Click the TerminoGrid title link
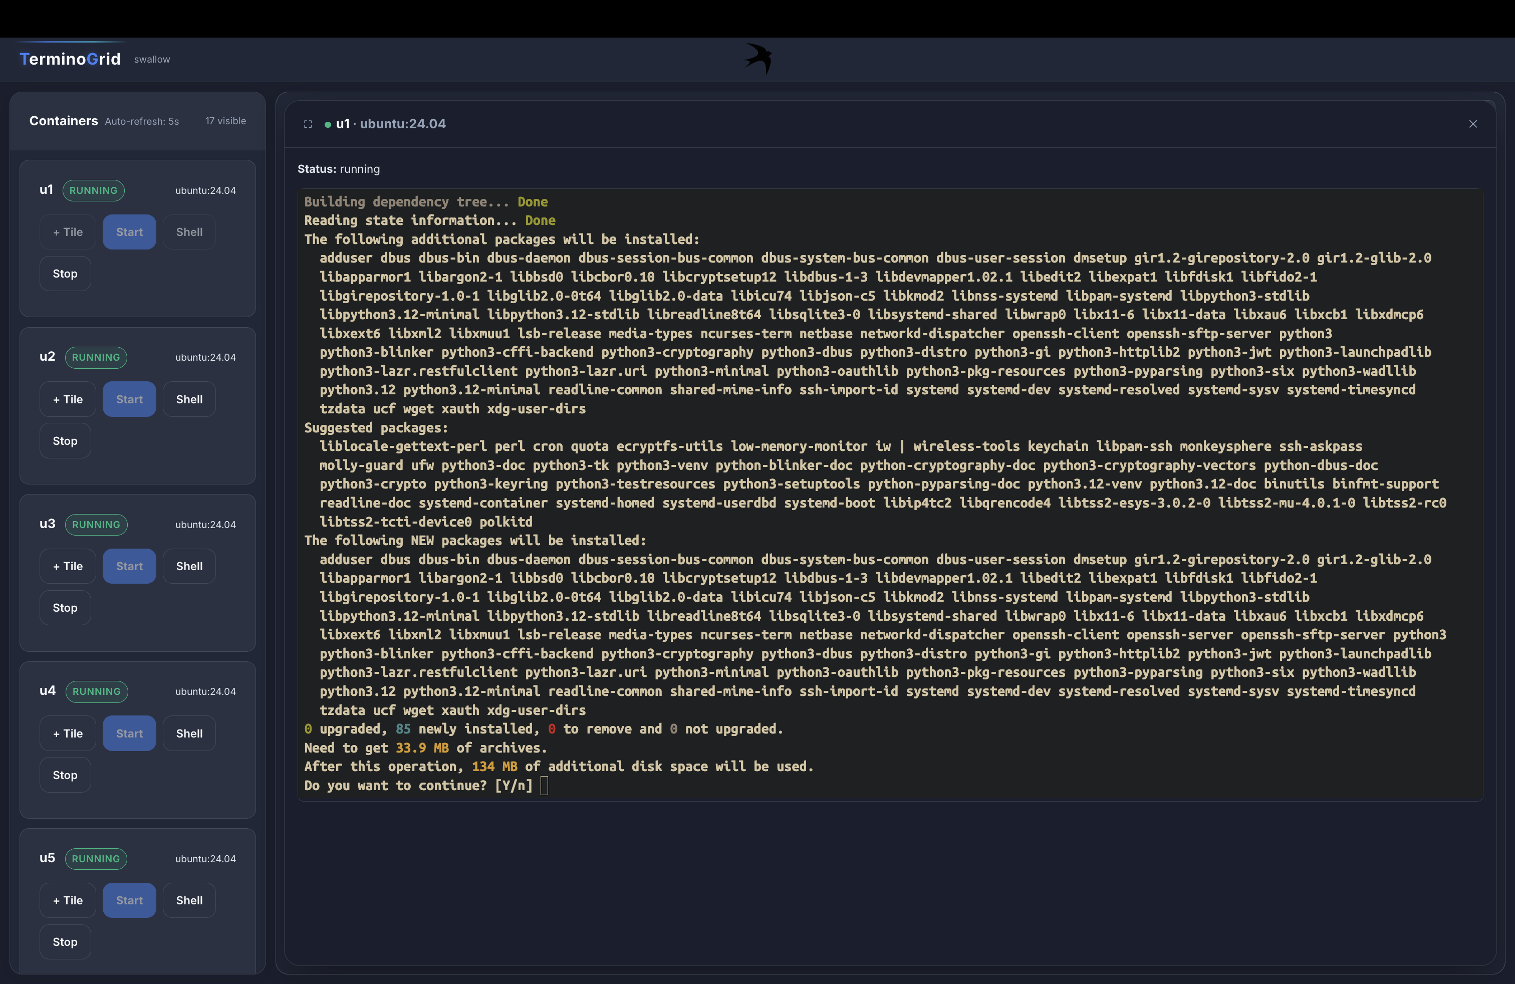 click(70, 59)
